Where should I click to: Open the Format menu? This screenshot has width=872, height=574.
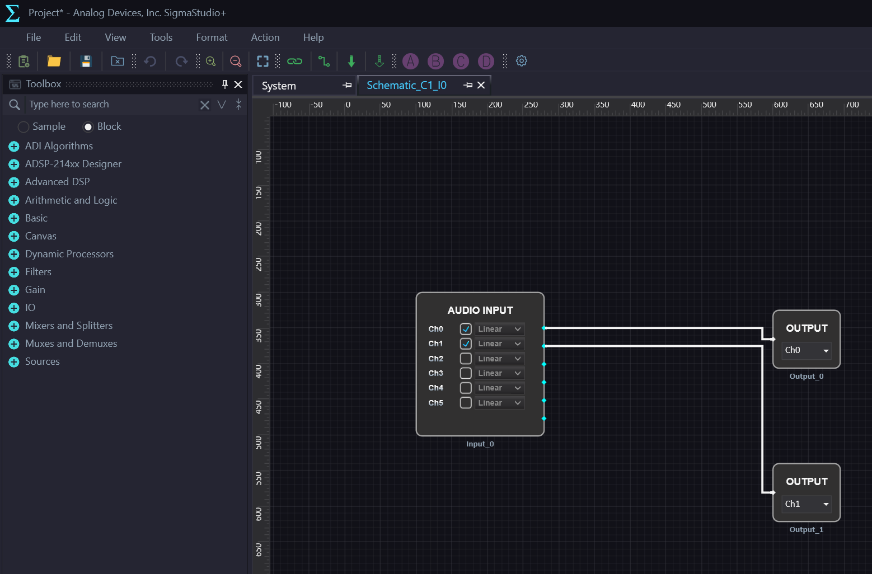coord(212,37)
